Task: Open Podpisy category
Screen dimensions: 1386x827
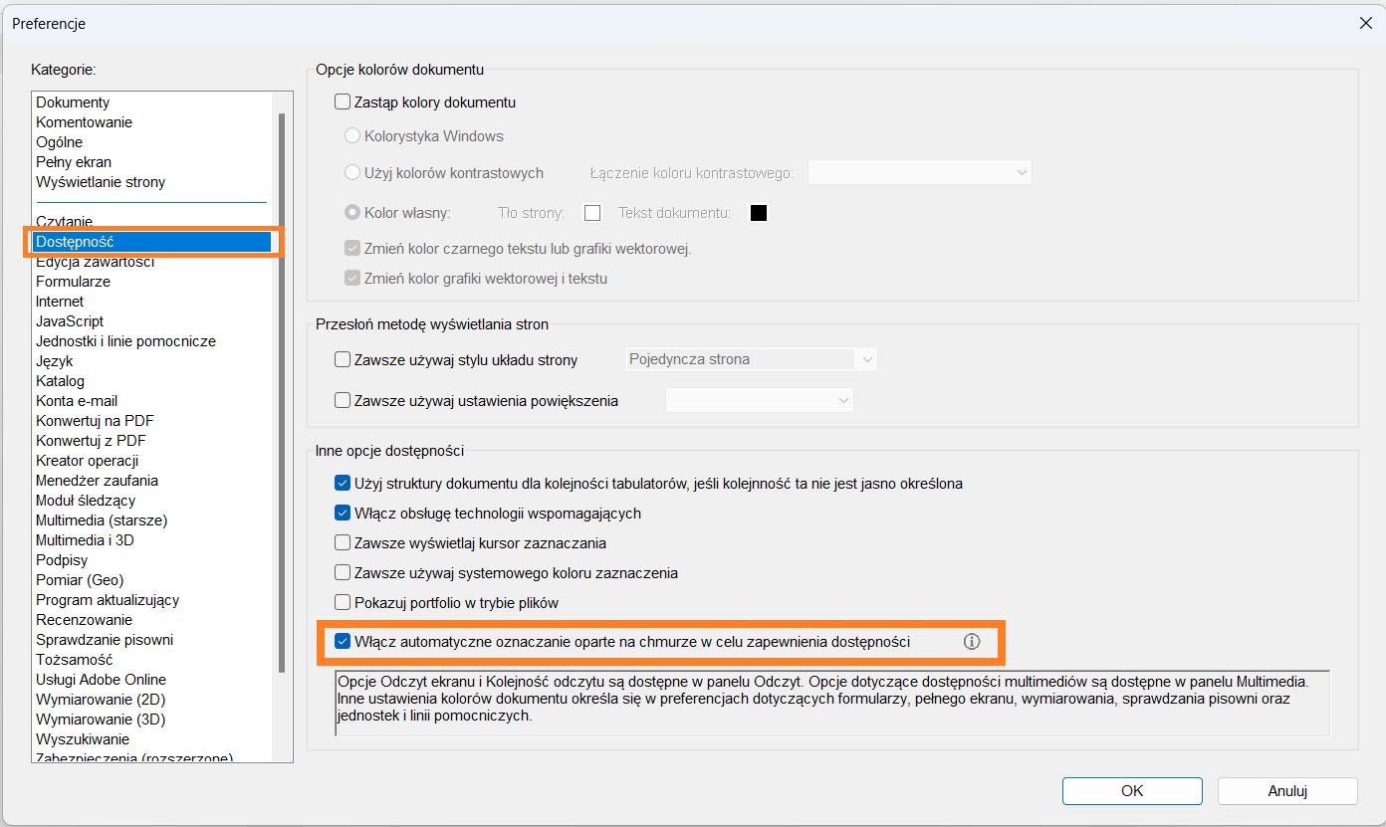Action: point(62,560)
